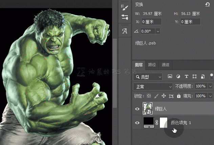Toggle the layer filtering switch
214x145 pixels.
[211, 76]
